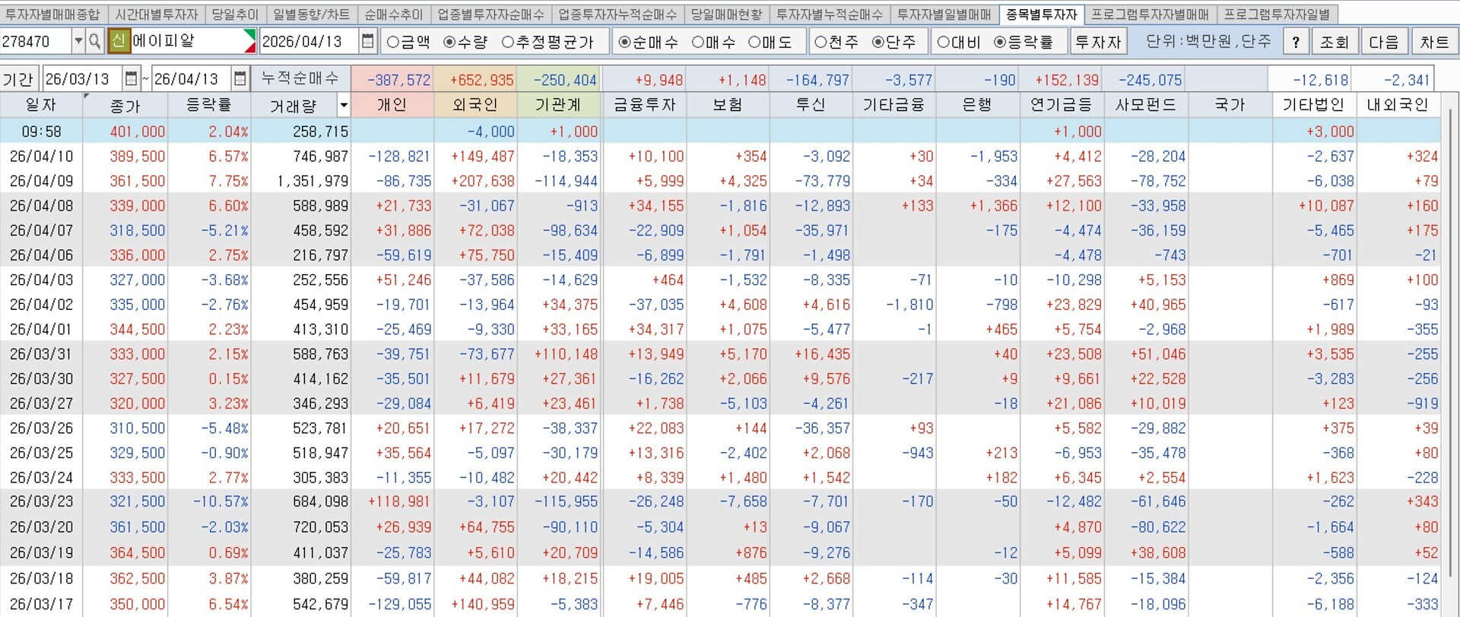The image size is (1460, 617).
Task: Open calendar for period start 26/03/13
Action: (131, 78)
